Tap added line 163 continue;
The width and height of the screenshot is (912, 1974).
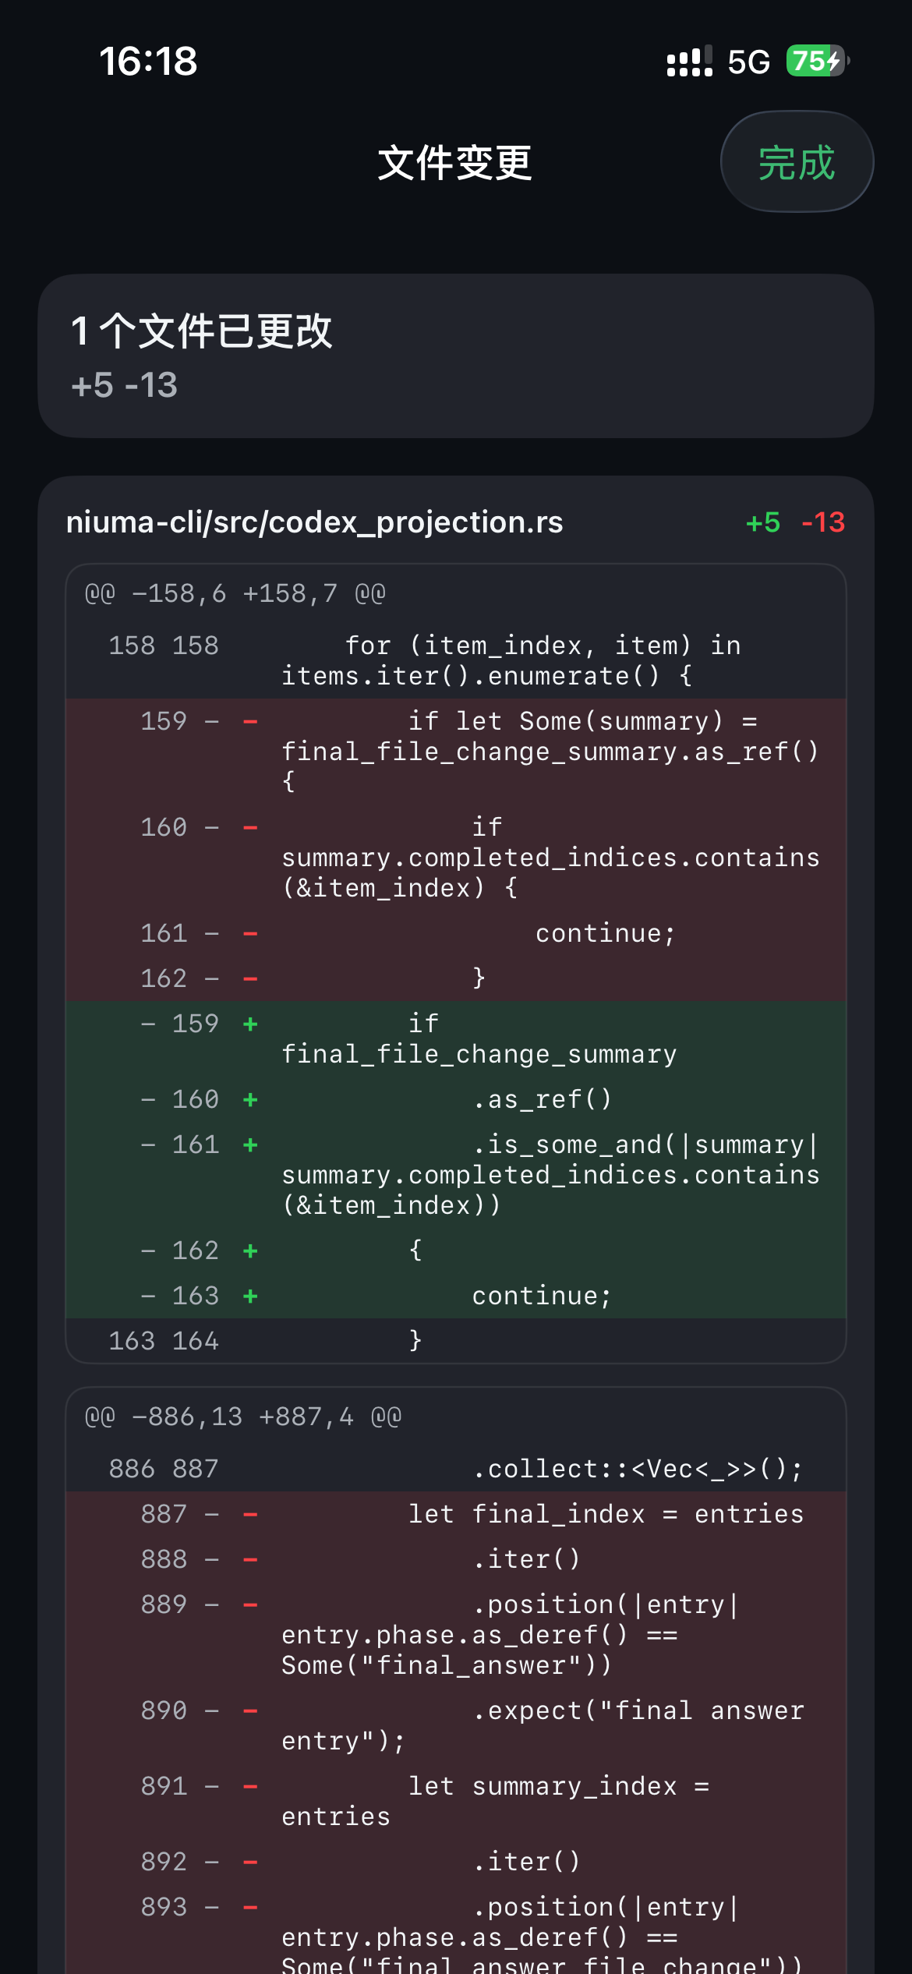point(456,1295)
